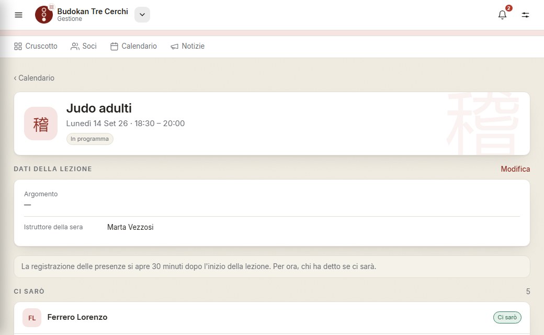Click the Ci sarò badge for Ferrero
Image resolution: width=544 pixels, height=335 pixels.
(507, 317)
